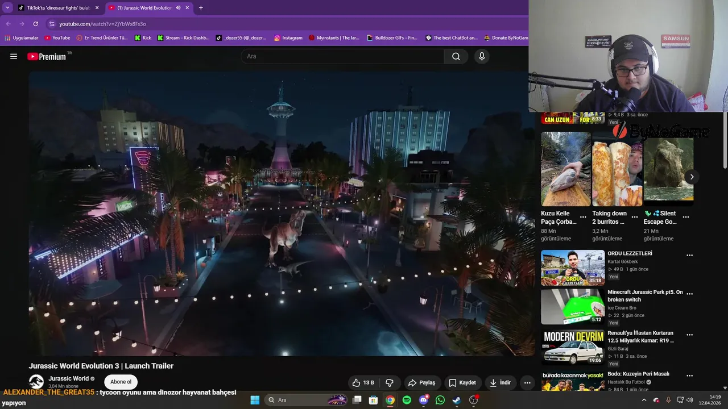Close the Jurassic World Evolution tab
728x409 pixels.
tap(187, 8)
